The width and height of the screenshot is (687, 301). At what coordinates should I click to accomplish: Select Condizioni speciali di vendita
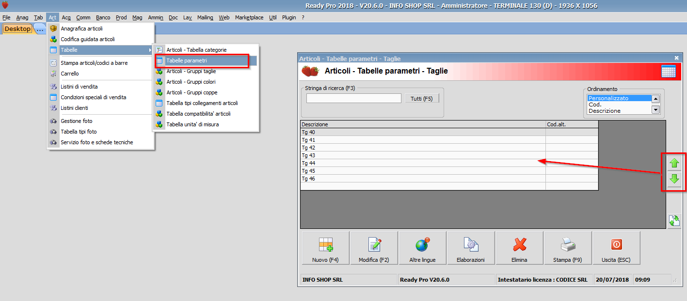[101, 97]
